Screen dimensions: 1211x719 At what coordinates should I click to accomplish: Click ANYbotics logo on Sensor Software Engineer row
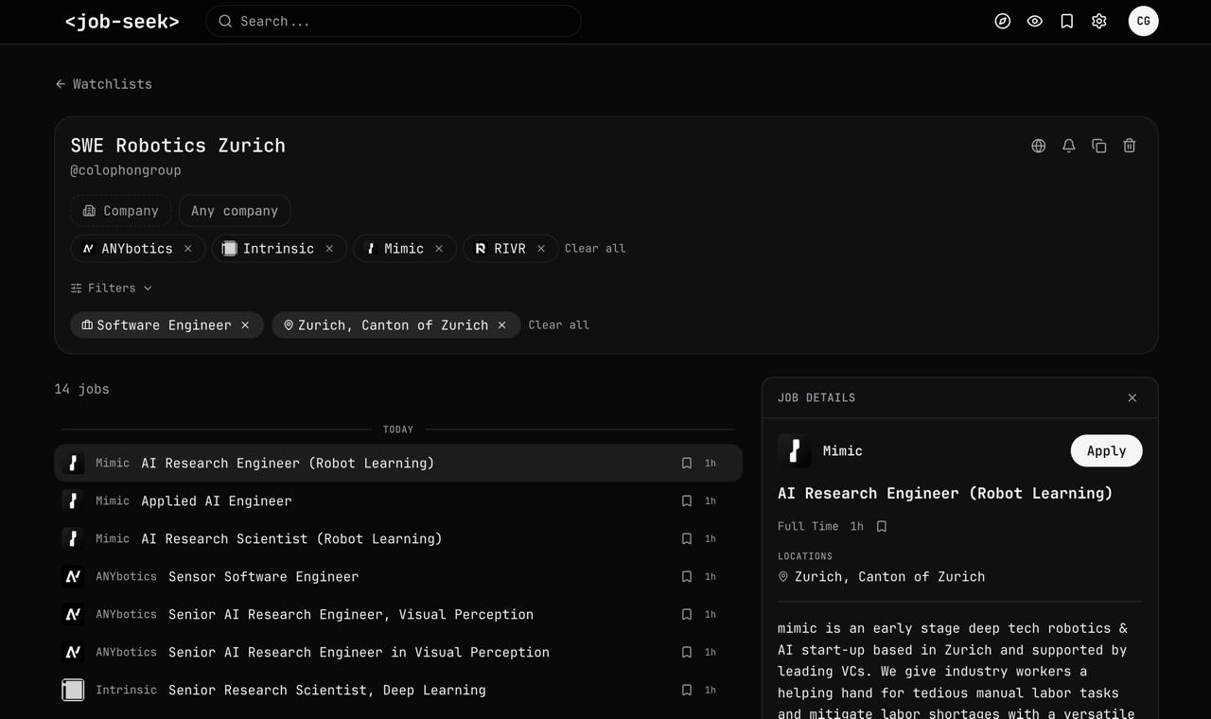pos(73,576)
